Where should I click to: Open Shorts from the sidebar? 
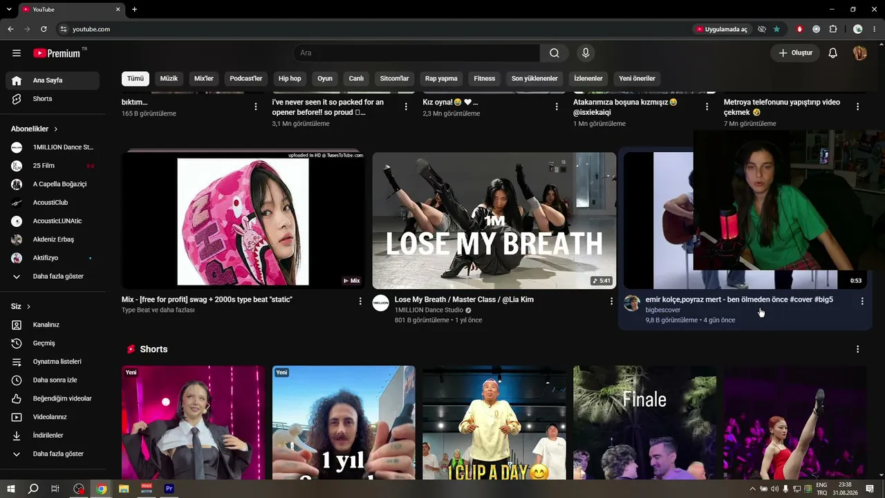[x=53, y=99]
